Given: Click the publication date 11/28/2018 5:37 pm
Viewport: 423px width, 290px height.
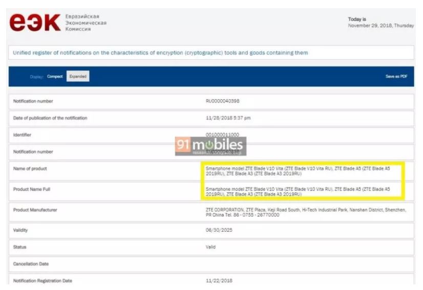Looking at the screenshot, I should click(228, 118).
